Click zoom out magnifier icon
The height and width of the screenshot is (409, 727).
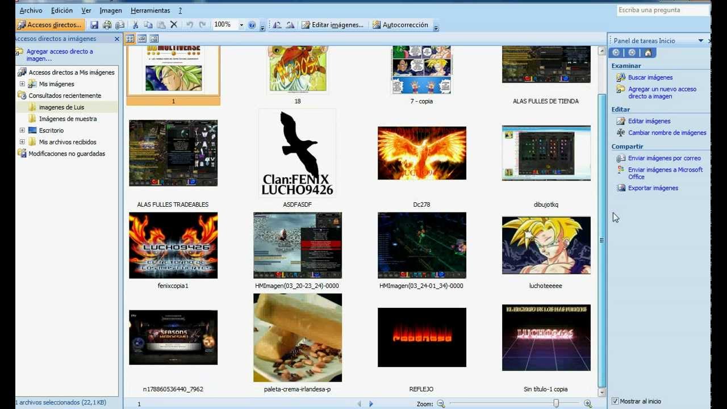(440, 404)
